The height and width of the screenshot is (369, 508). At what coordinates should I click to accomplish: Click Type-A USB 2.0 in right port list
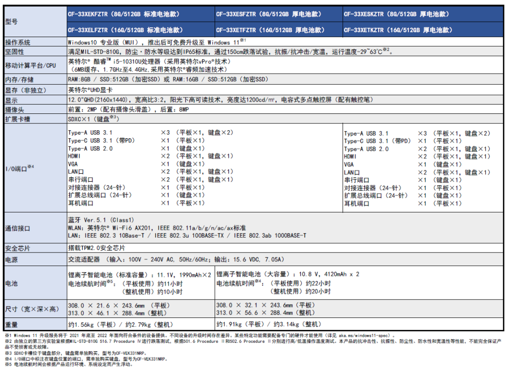pos(366,149)
